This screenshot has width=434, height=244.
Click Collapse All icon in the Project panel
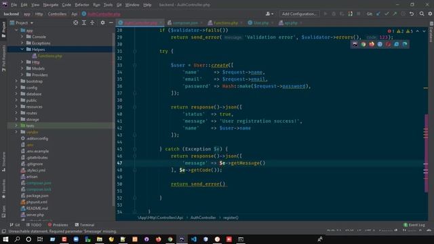click(92, 22)
